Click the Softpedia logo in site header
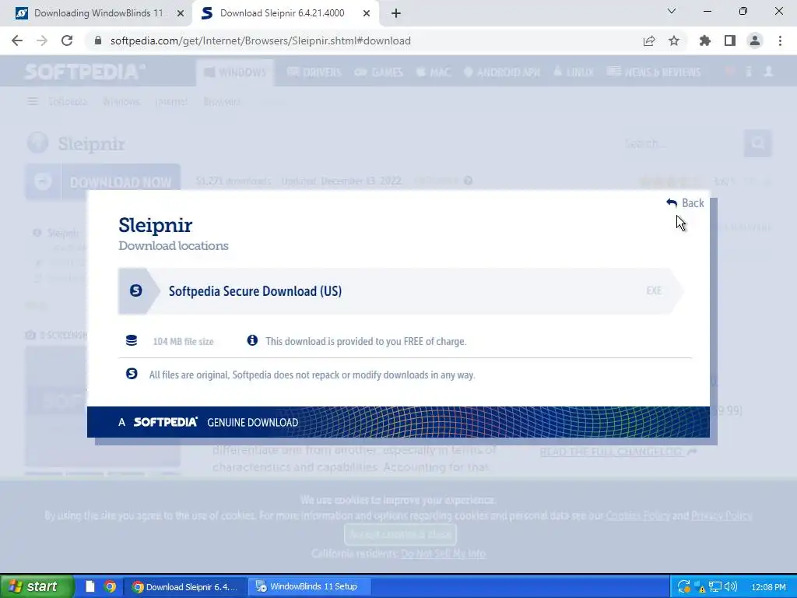The height and width of the screenshot is (598, 797). [x=84, y=72]
